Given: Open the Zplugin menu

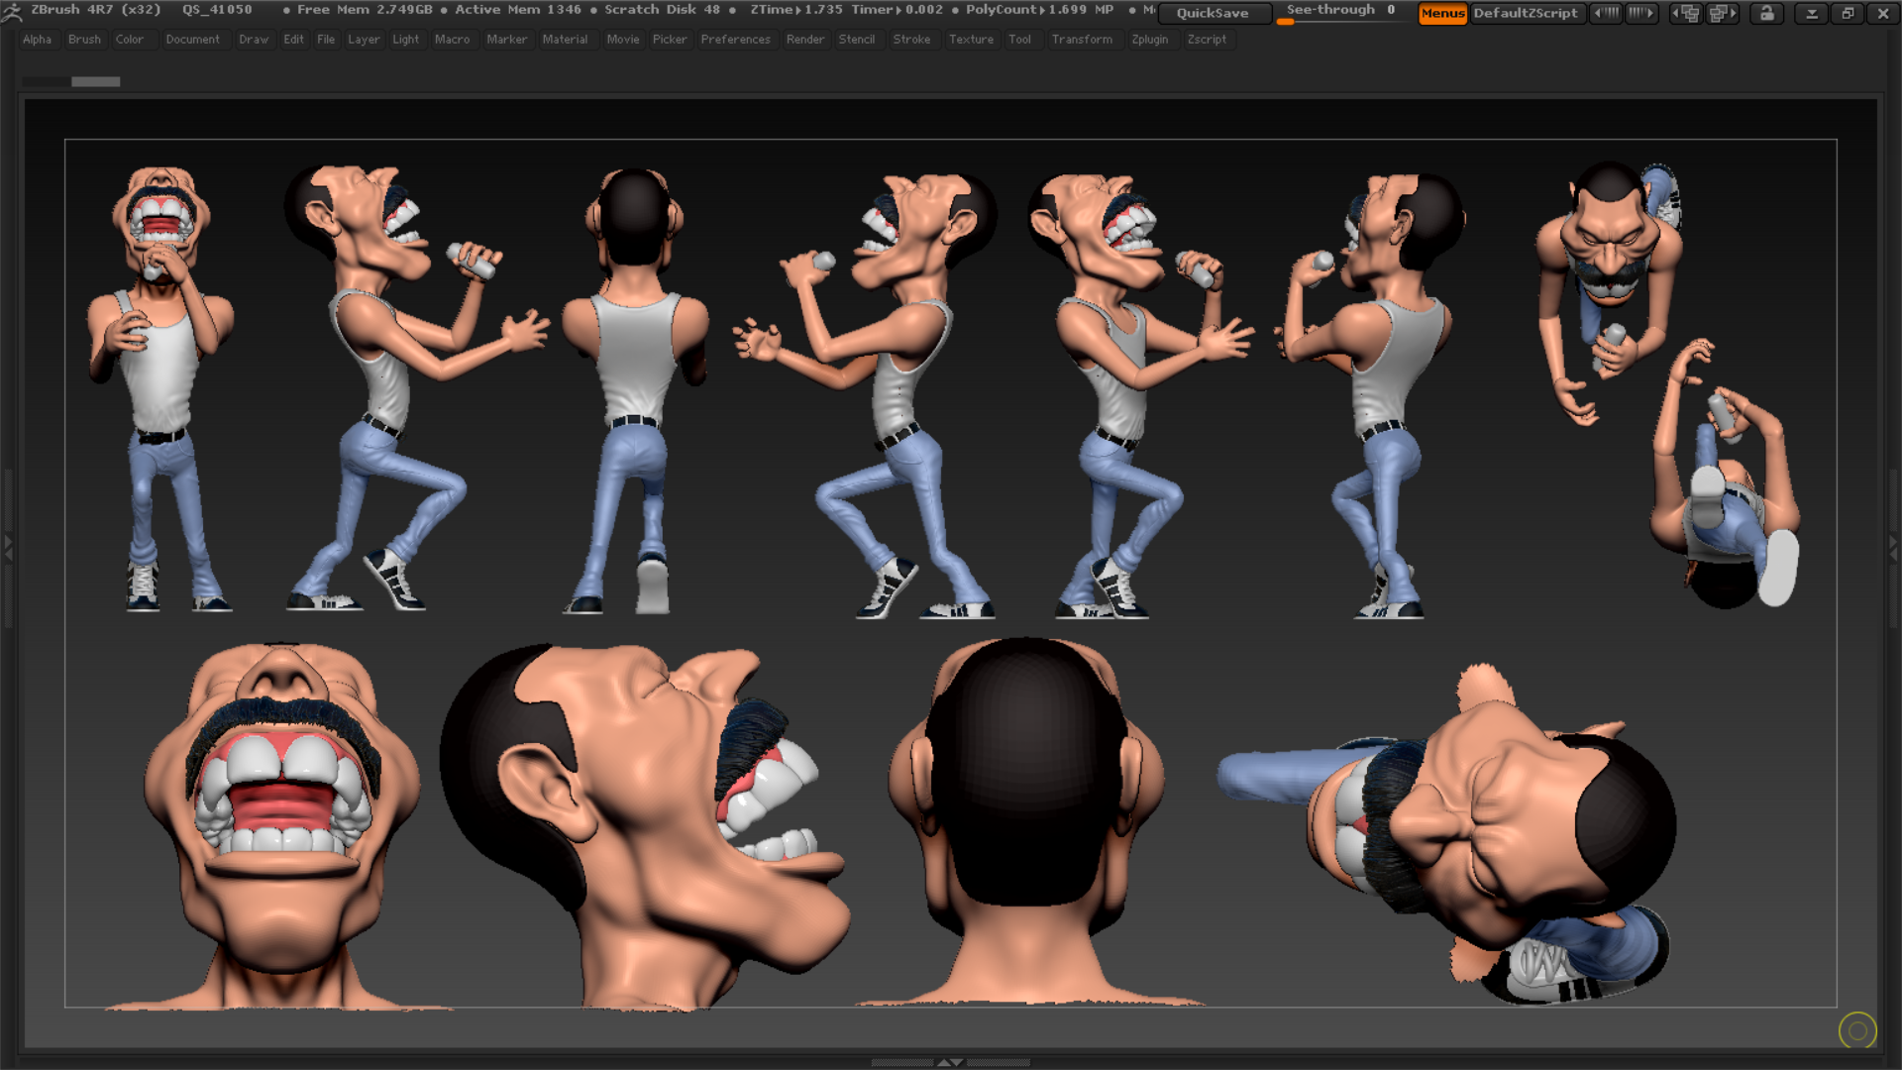Looking at the screenshot, I should point(1149,40).
